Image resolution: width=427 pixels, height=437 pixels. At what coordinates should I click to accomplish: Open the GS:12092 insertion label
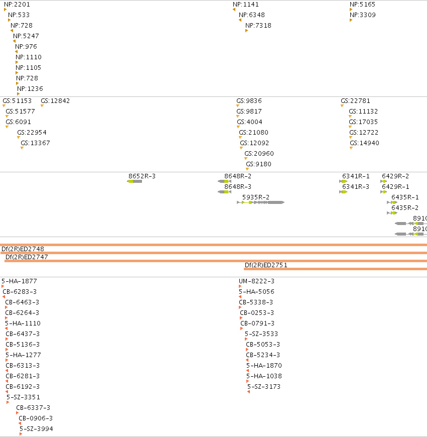pyautogui.click(x=255, y=143)
